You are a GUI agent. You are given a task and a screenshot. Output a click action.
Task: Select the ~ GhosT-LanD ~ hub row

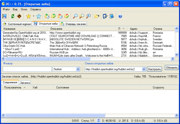[x=88, y=49]
